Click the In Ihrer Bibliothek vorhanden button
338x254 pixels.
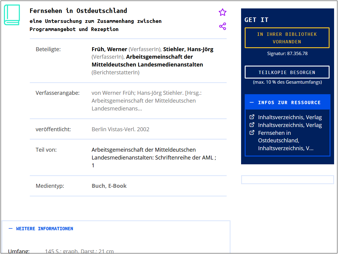287,38
